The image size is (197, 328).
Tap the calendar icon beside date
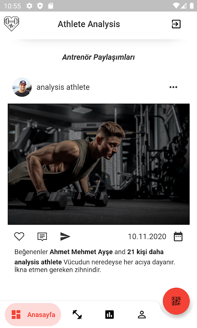[x=178, y=237]
